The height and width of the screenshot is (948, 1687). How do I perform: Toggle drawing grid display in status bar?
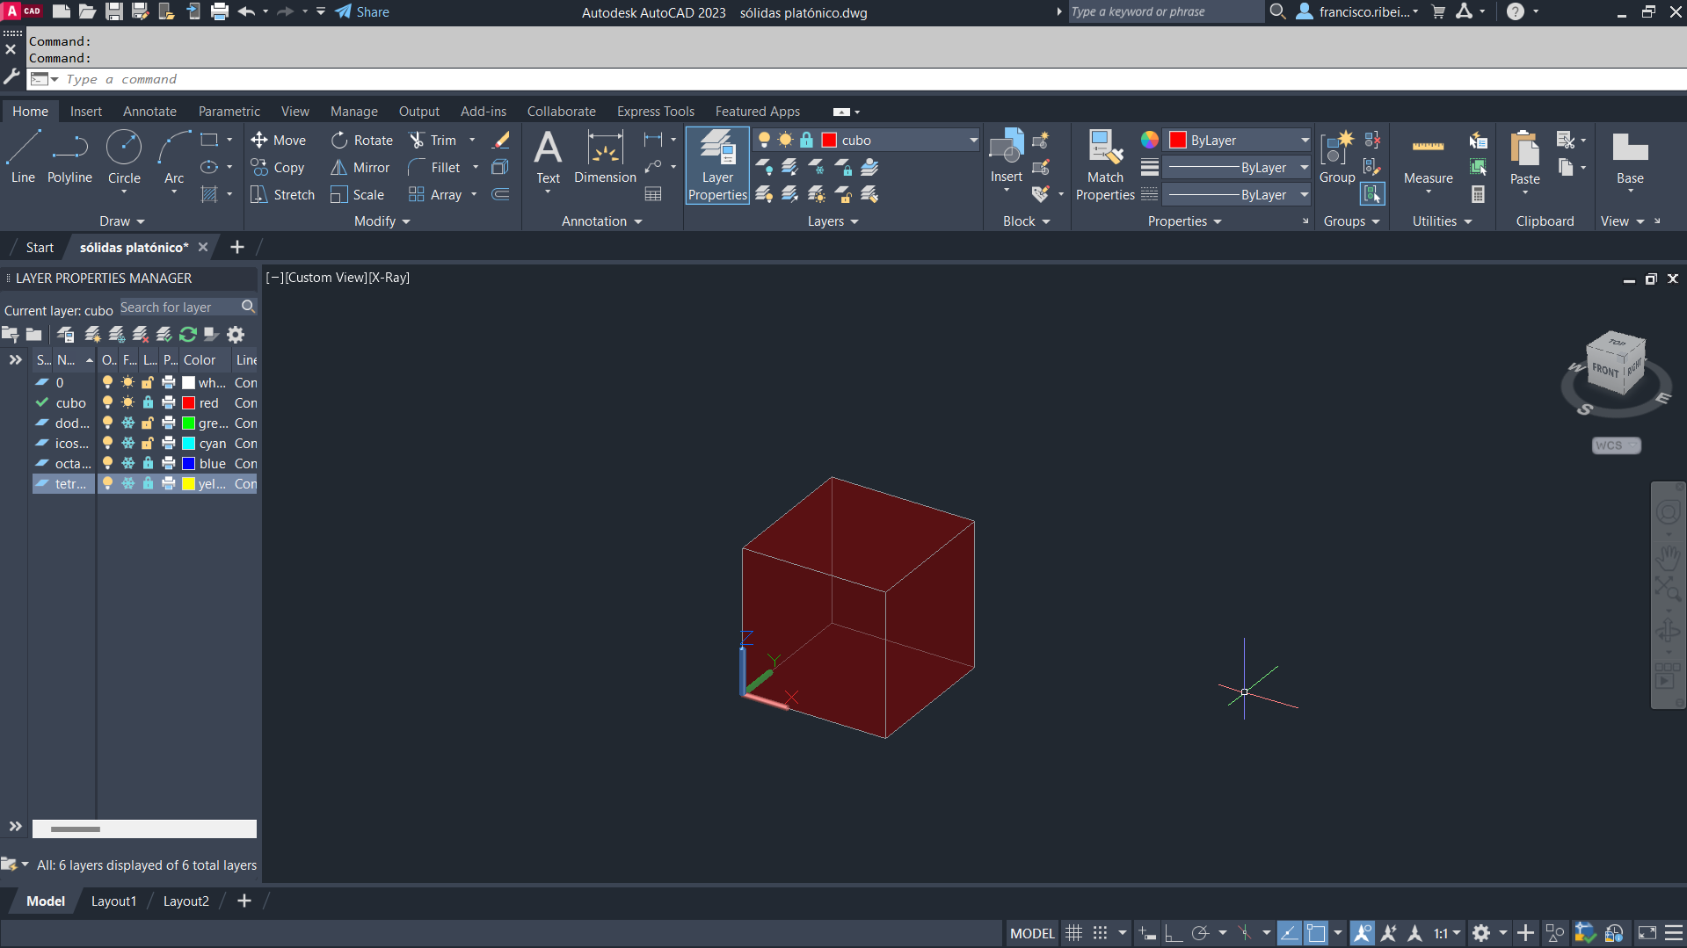point(1073,934)
